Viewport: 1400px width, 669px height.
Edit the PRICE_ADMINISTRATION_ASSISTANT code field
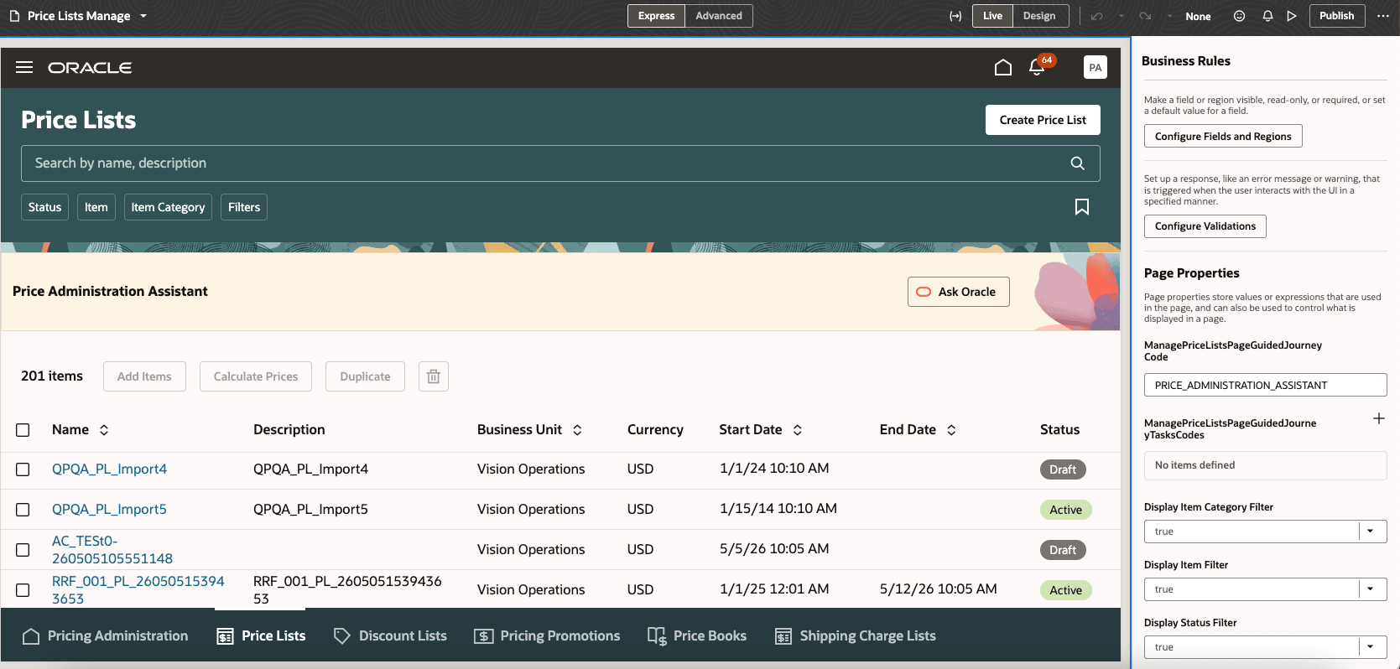[1265, 386]
